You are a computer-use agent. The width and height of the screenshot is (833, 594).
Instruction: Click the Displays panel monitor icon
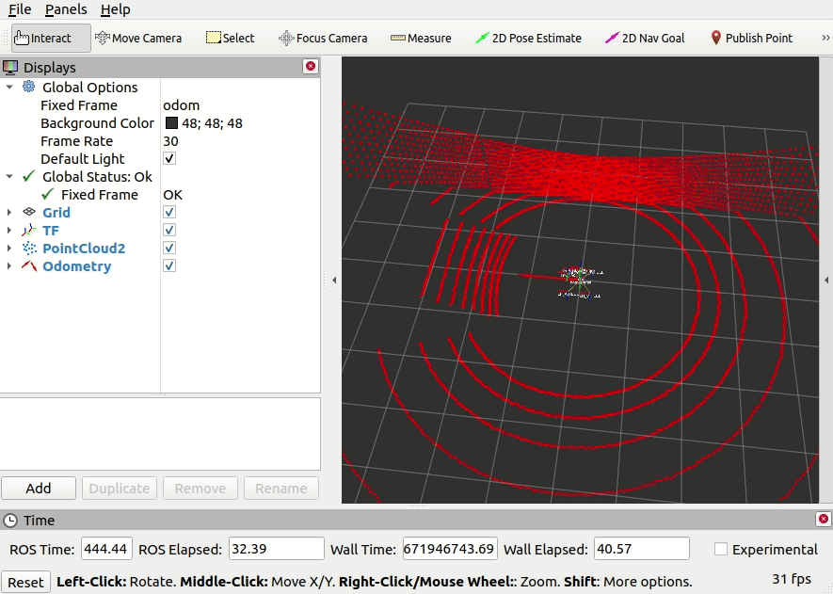click(x=10, y=68)
